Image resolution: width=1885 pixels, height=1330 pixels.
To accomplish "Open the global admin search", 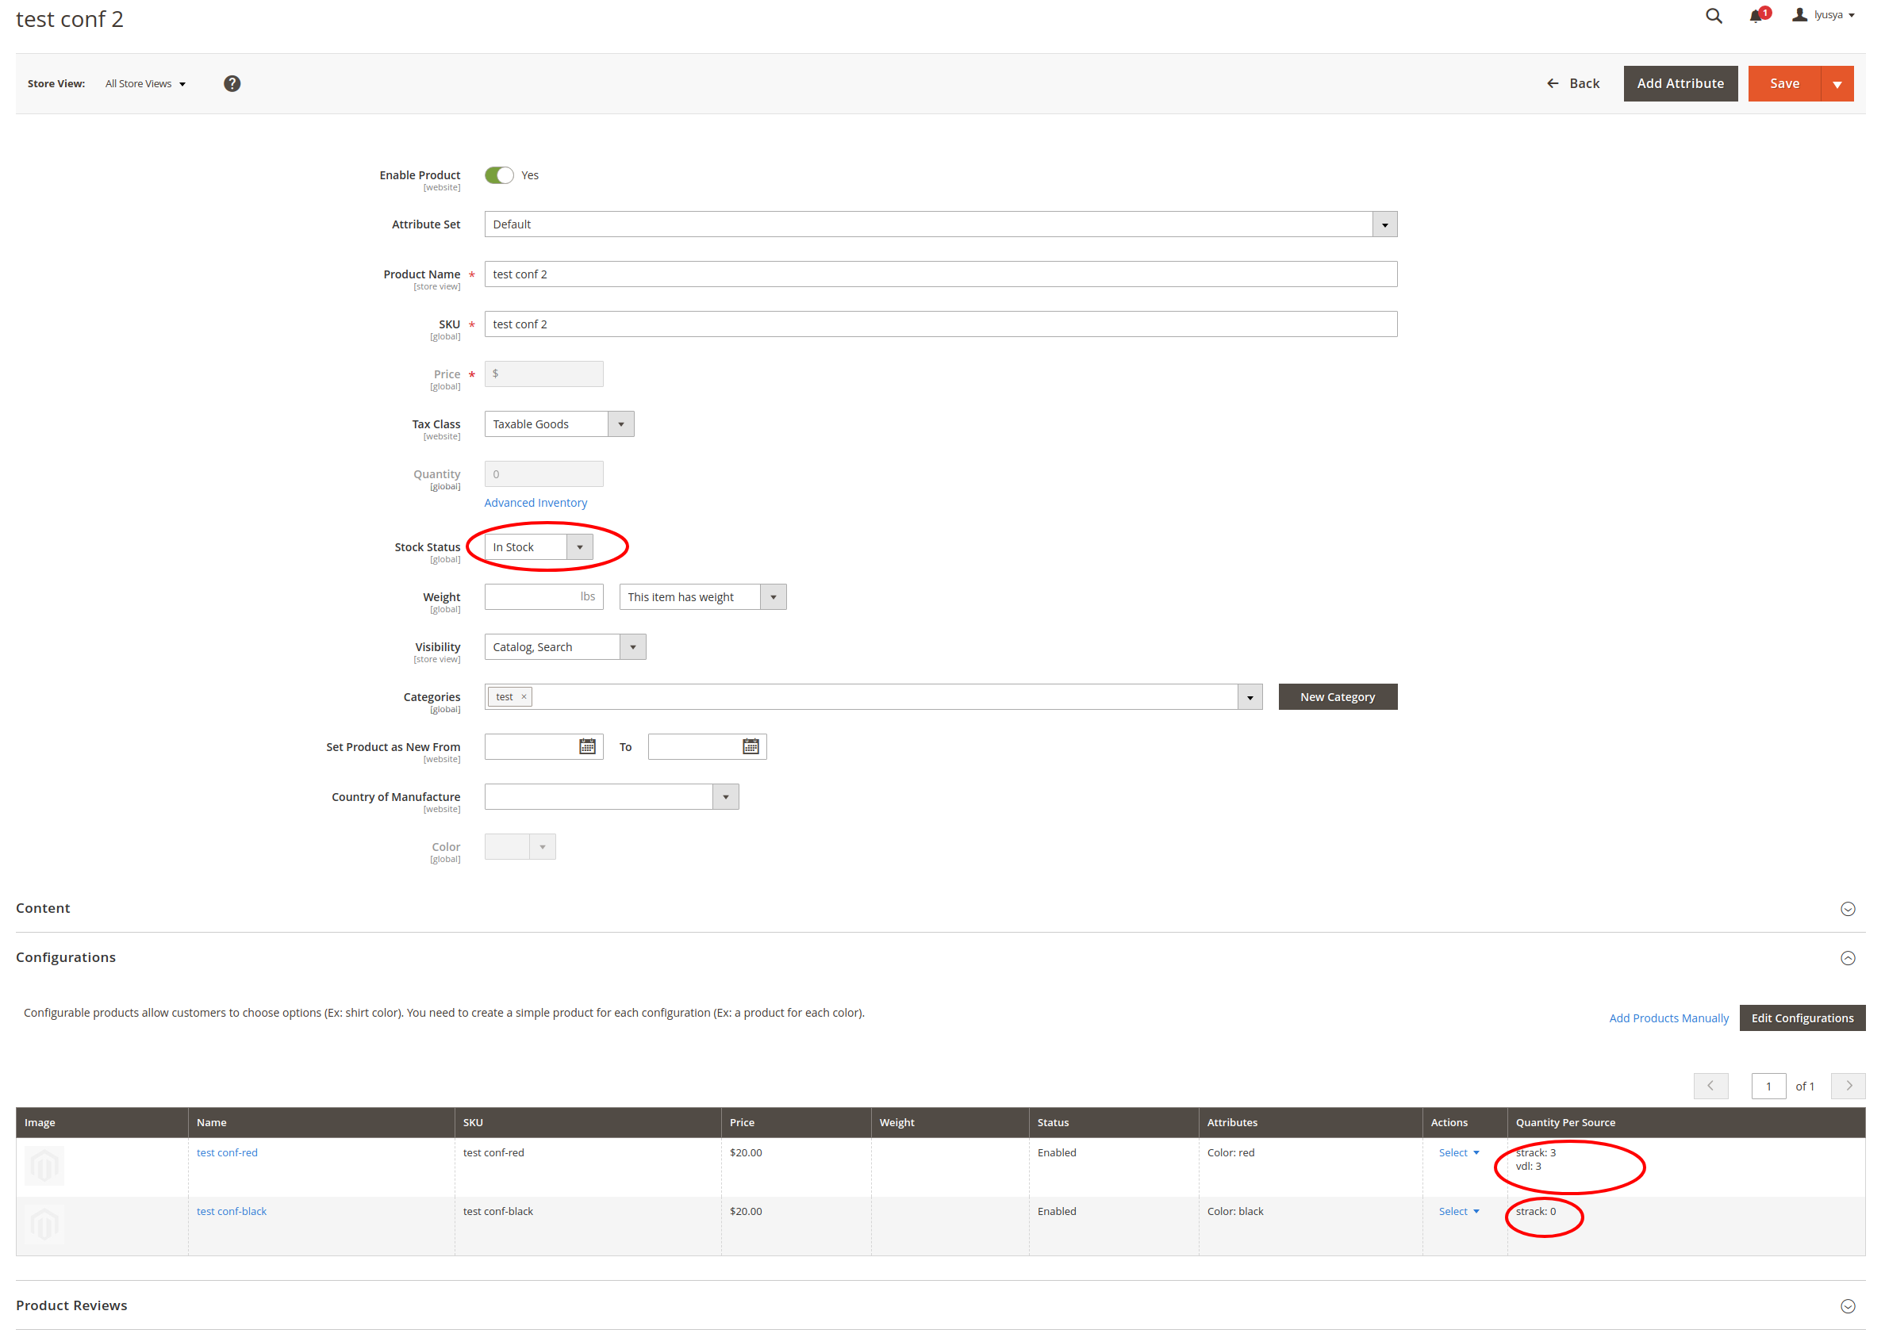I will pos(1714,16).
